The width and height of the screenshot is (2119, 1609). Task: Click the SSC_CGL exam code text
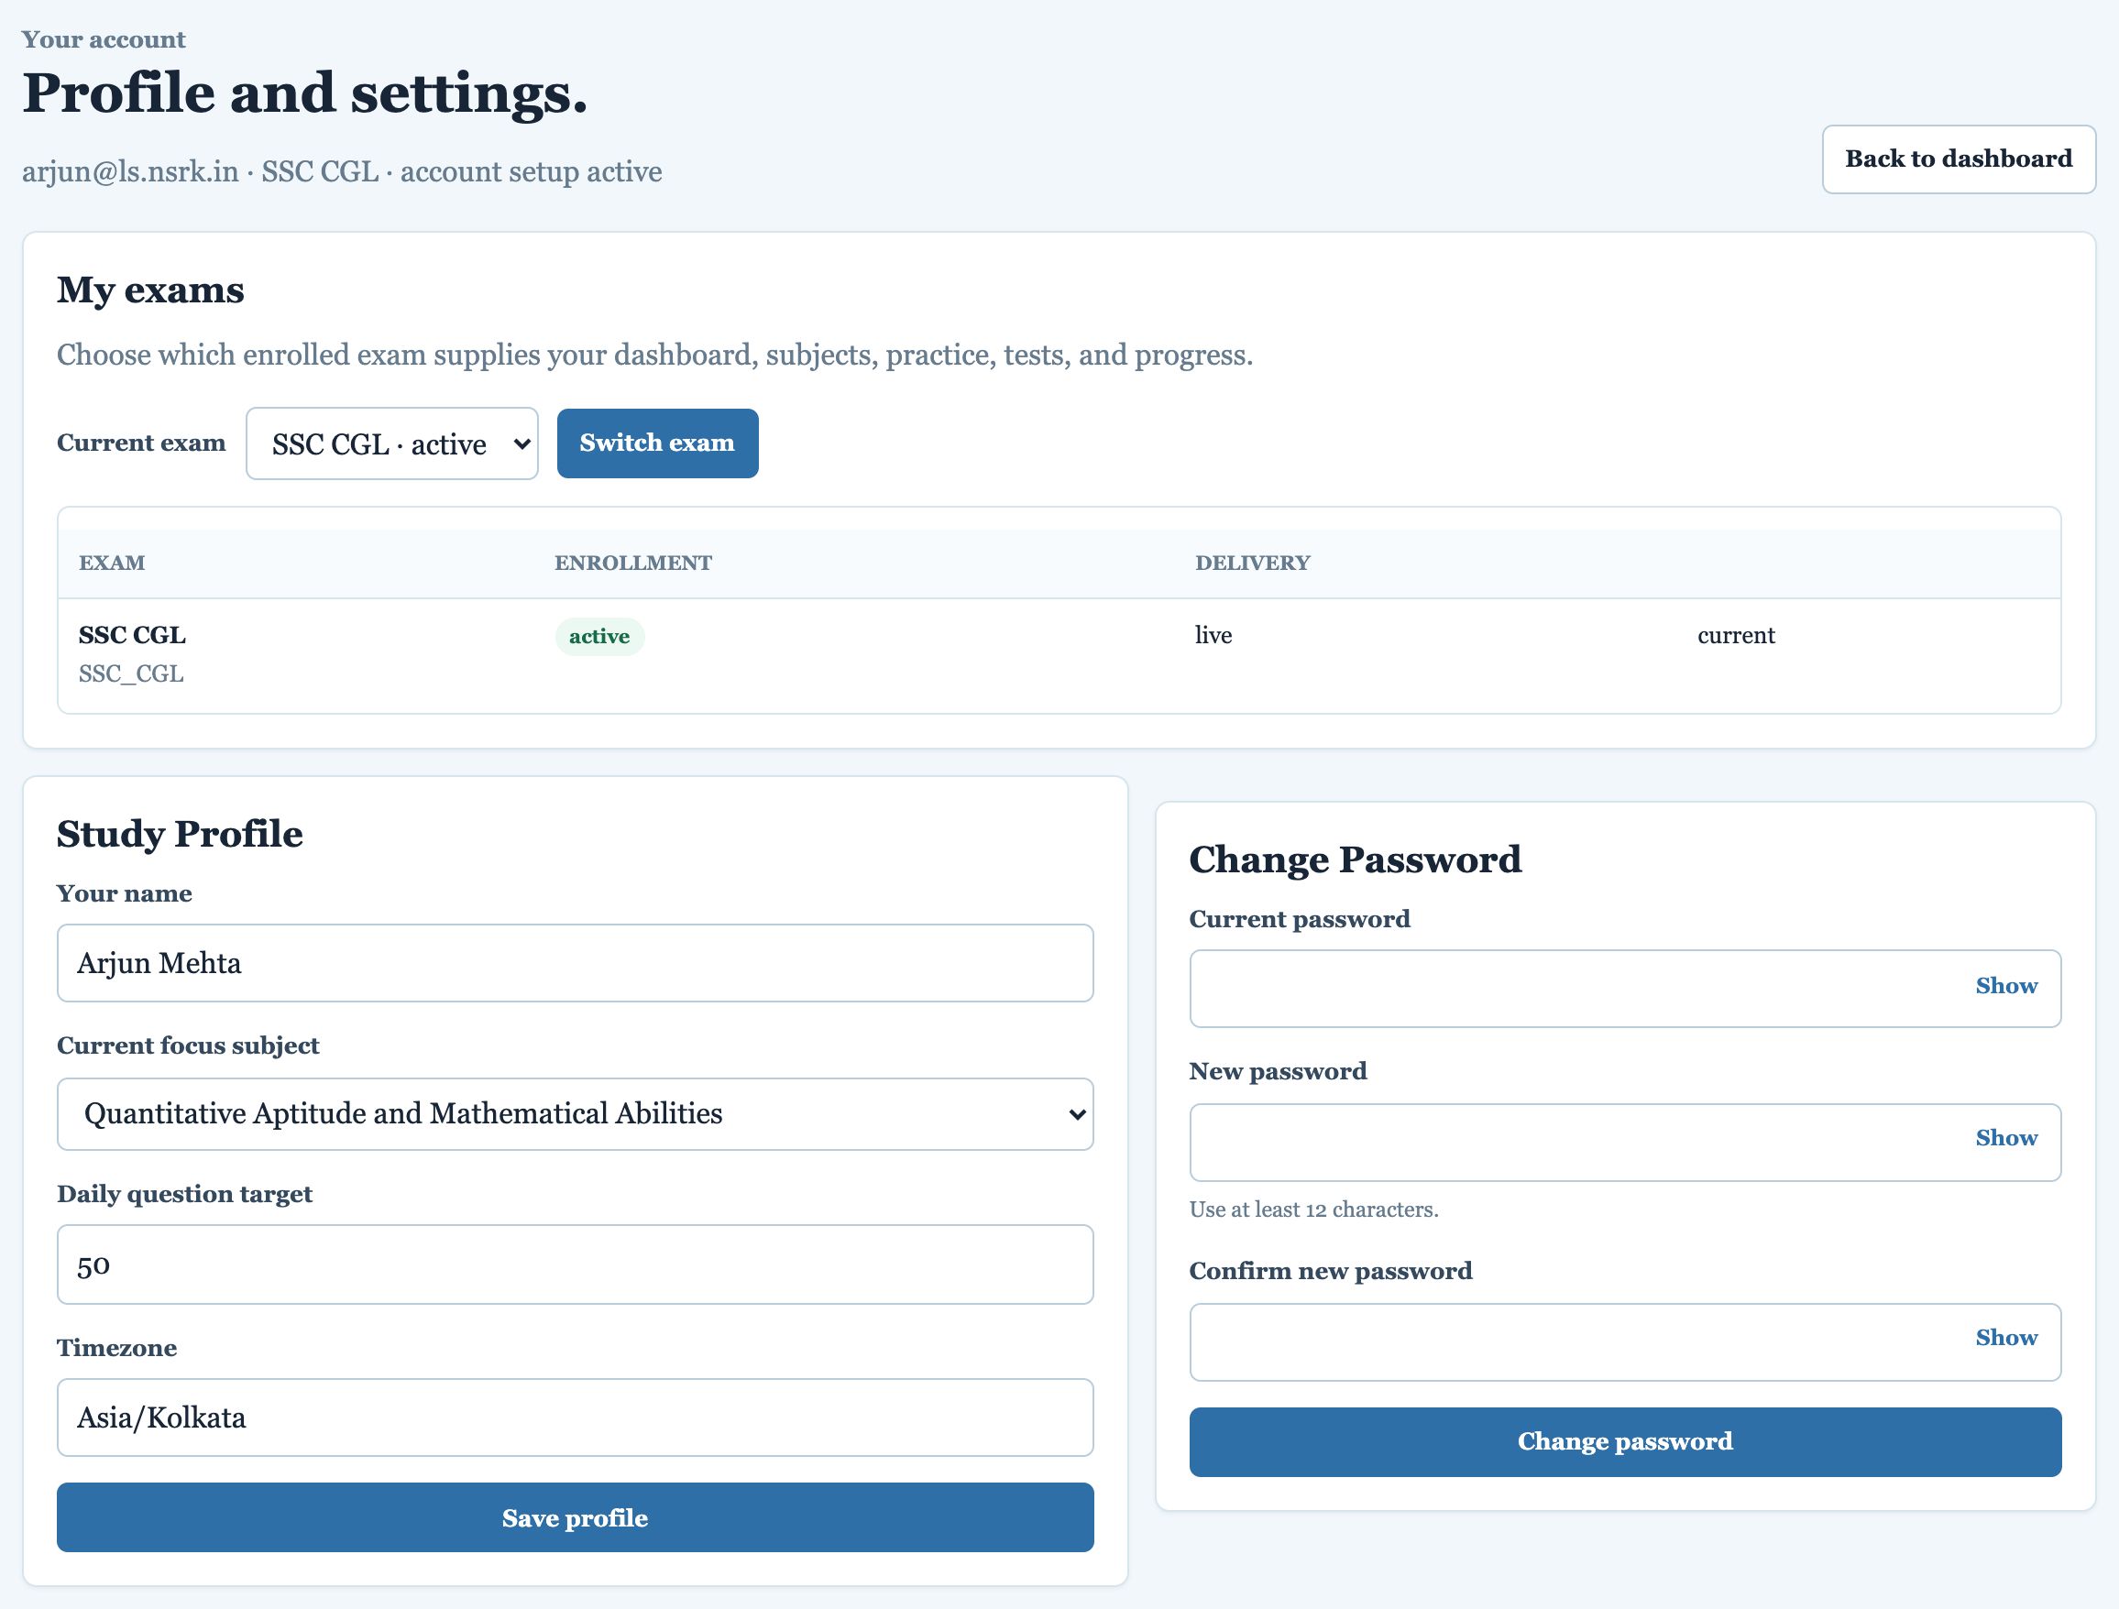tap(131, 674)
